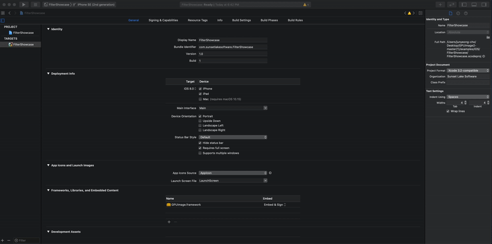Toggle Wrap lines checkbox

(x=448, y=111)
